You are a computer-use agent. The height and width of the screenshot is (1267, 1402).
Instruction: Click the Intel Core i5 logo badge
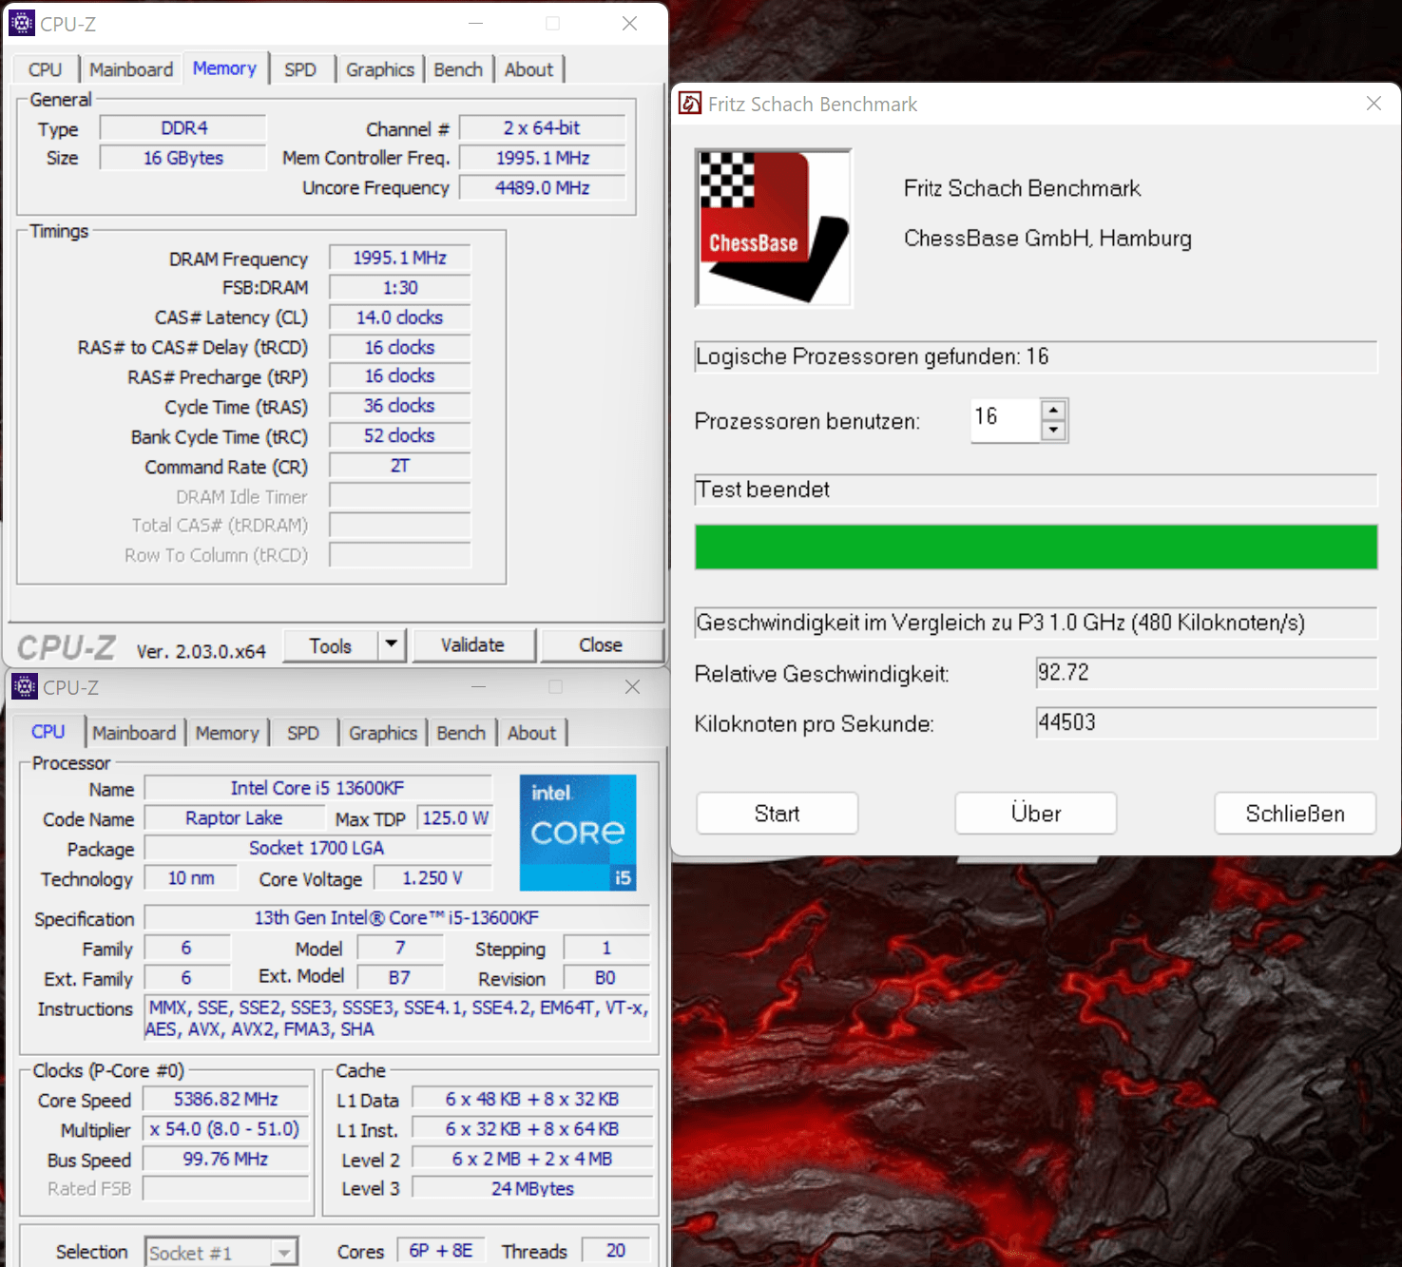(578, 833)
